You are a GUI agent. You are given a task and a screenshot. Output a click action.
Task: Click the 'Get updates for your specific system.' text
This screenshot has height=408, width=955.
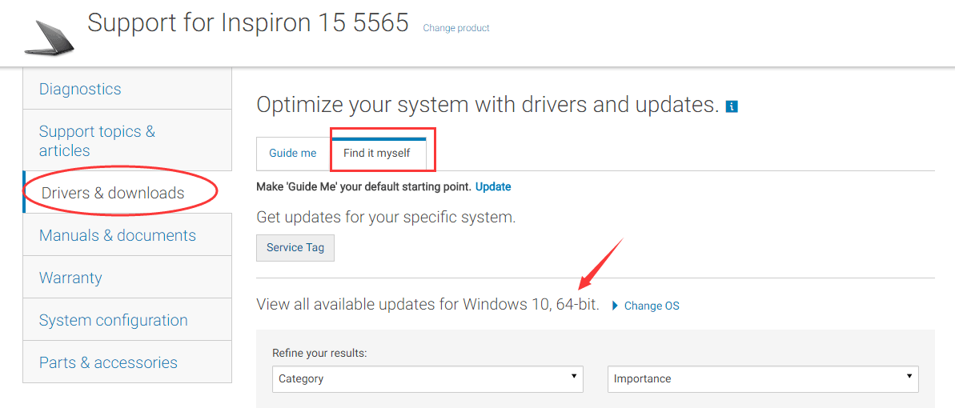pyautogui.click(x=386, y=217)
